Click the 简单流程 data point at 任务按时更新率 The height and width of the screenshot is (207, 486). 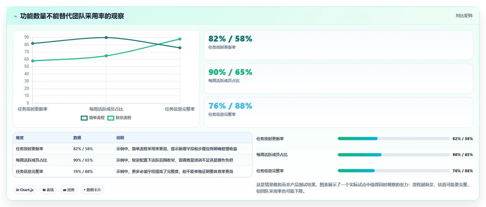[32, 43]
